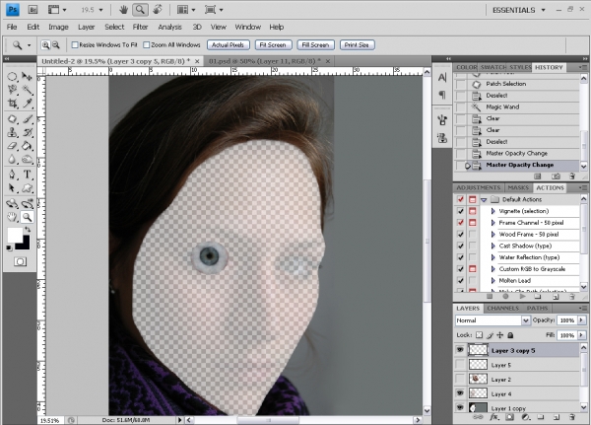Open the Character panel icon
This screenshot has width=591, height=425.
coord(442,78)
